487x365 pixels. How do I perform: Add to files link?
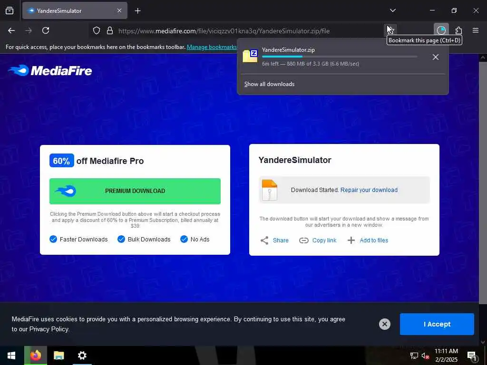[374, 240]
